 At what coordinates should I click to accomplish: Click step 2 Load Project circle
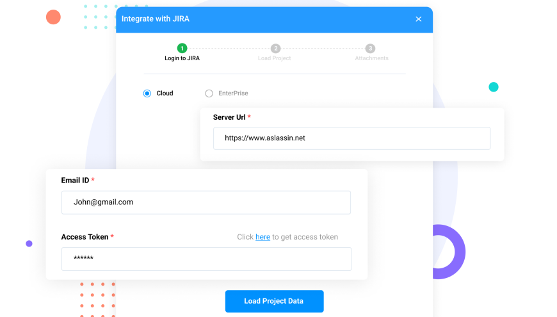click(275, 48)
